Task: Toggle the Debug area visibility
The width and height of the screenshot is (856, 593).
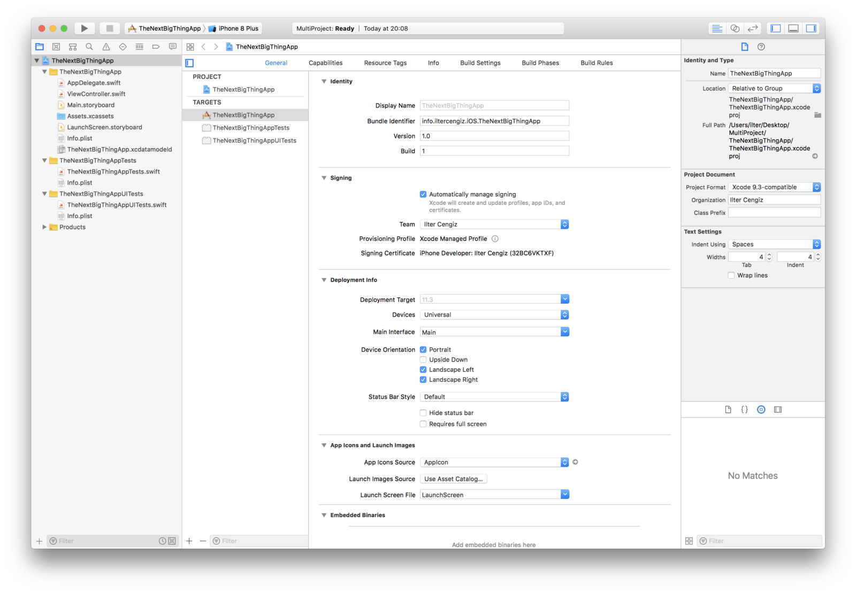Action: (x=793, y=28)
